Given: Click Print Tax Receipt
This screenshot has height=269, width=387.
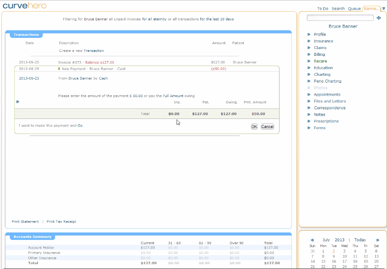Looking at the screenshot, I should [61, 221].
